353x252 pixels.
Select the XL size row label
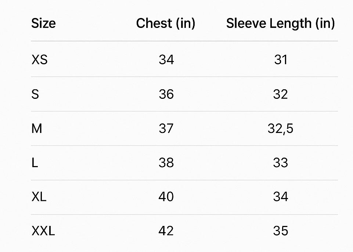point(39,197)
